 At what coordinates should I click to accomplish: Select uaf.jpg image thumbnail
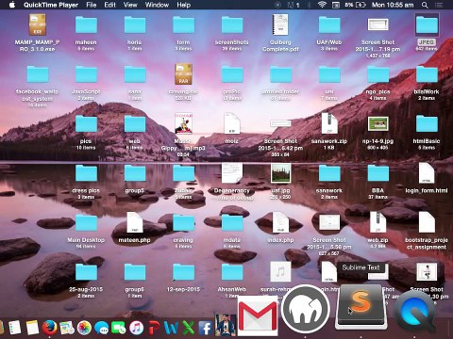280,173
